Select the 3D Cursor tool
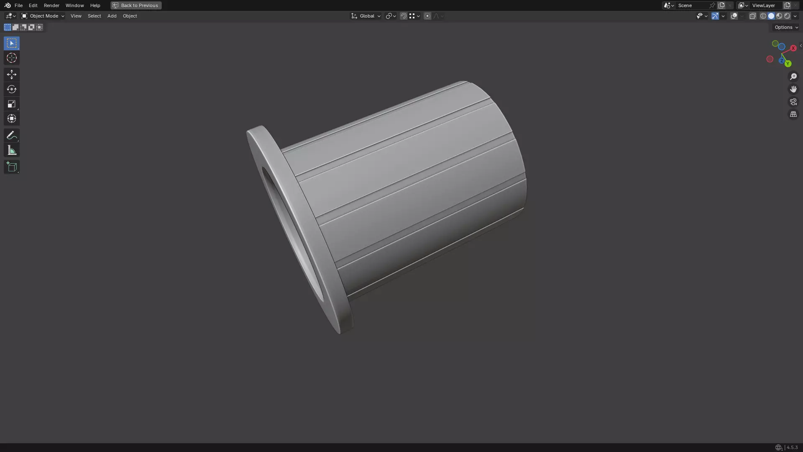803x452 pixels. (12, 58)
